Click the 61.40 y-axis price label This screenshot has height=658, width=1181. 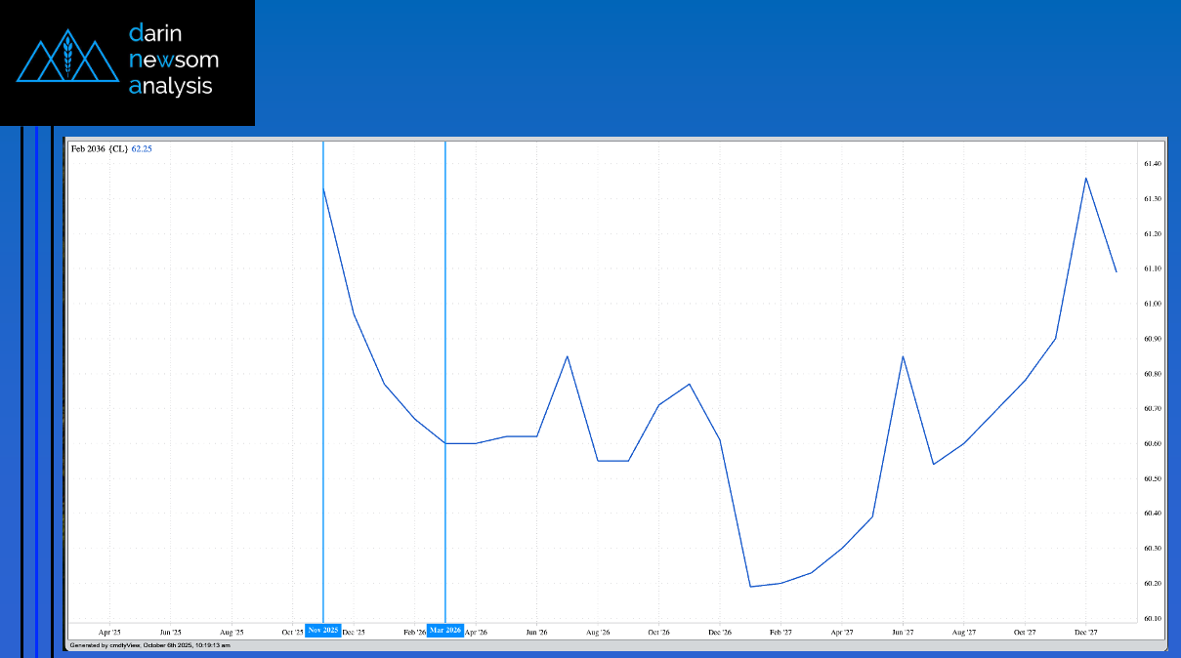1152,164
